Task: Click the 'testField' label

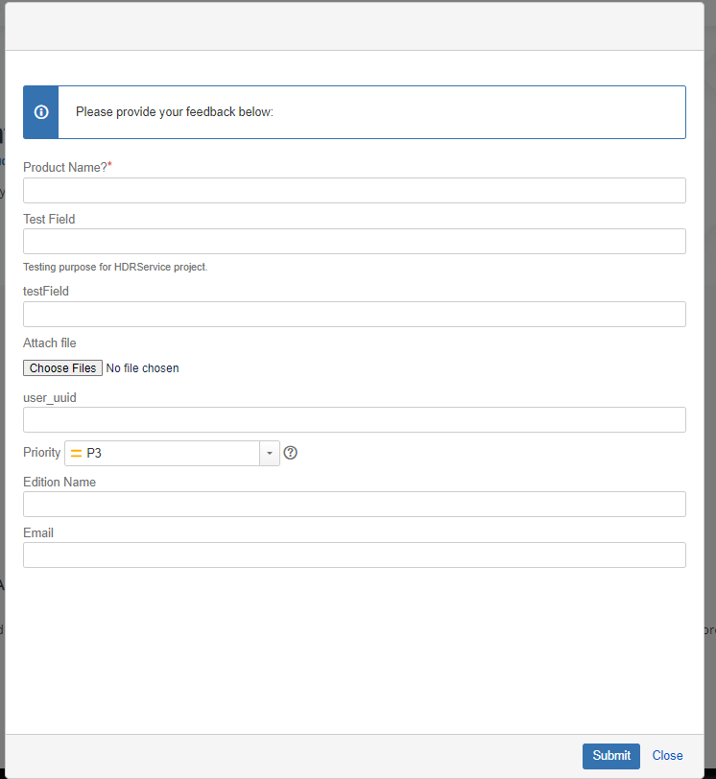Action: (46, 291)
